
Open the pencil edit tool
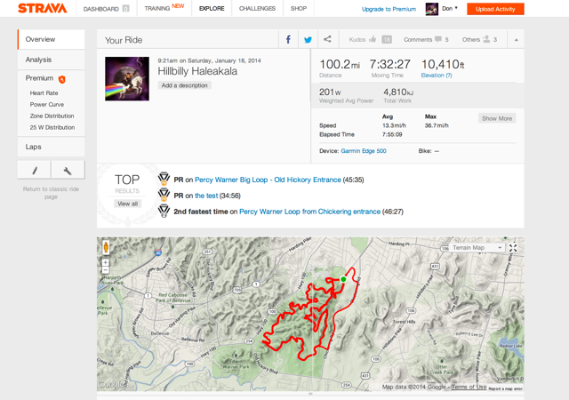coord(35,170)
